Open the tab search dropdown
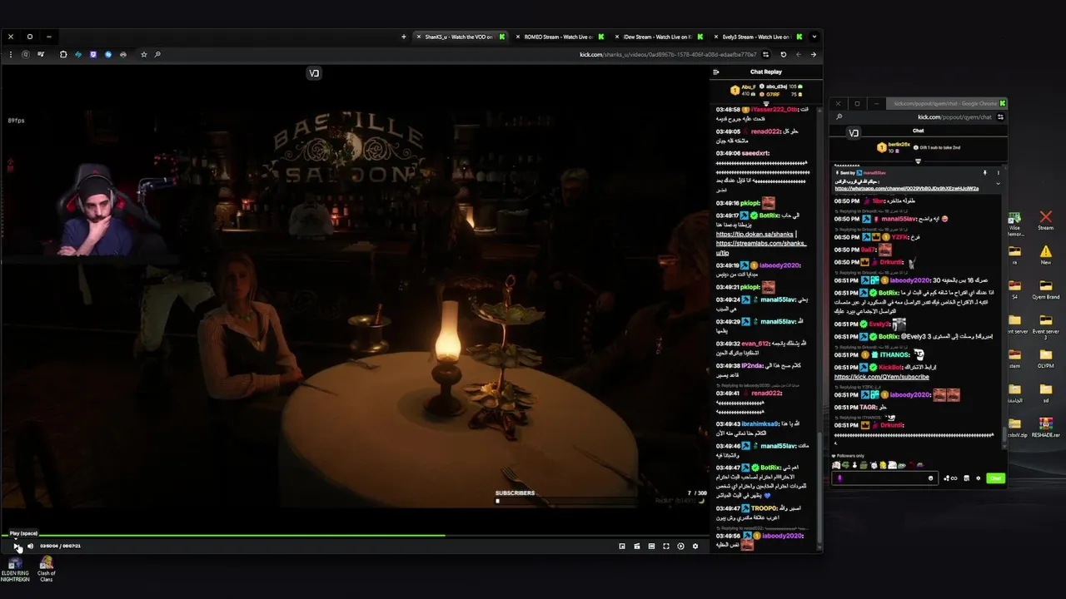The image size is (1066, 599). (x=814, y=37)
